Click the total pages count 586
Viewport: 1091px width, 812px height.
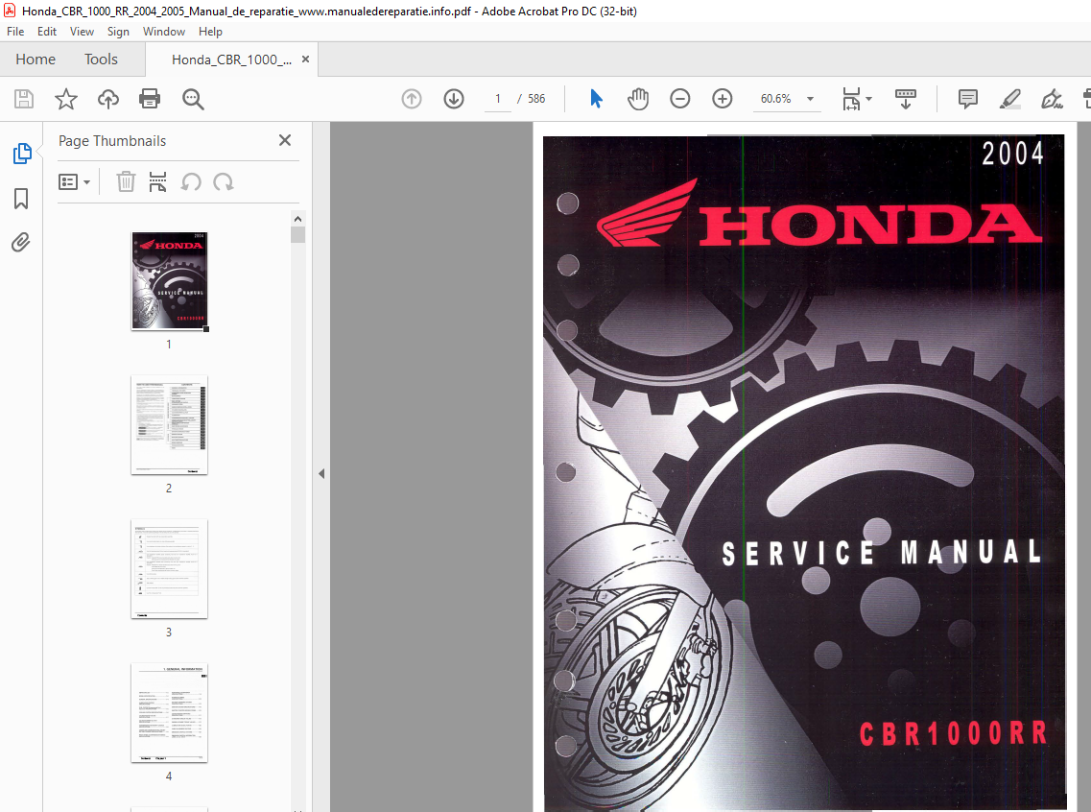(536, 99)
